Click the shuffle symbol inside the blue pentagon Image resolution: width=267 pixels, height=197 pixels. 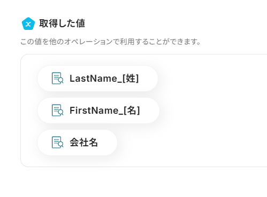coord(28,24)
